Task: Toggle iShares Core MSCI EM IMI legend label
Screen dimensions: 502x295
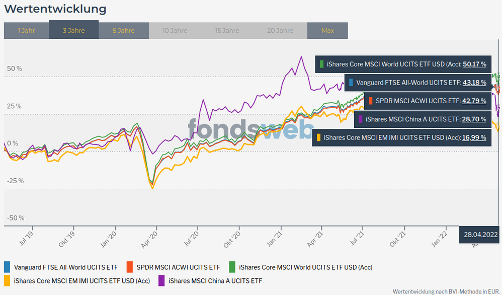Action: click(x=81, y=280)
